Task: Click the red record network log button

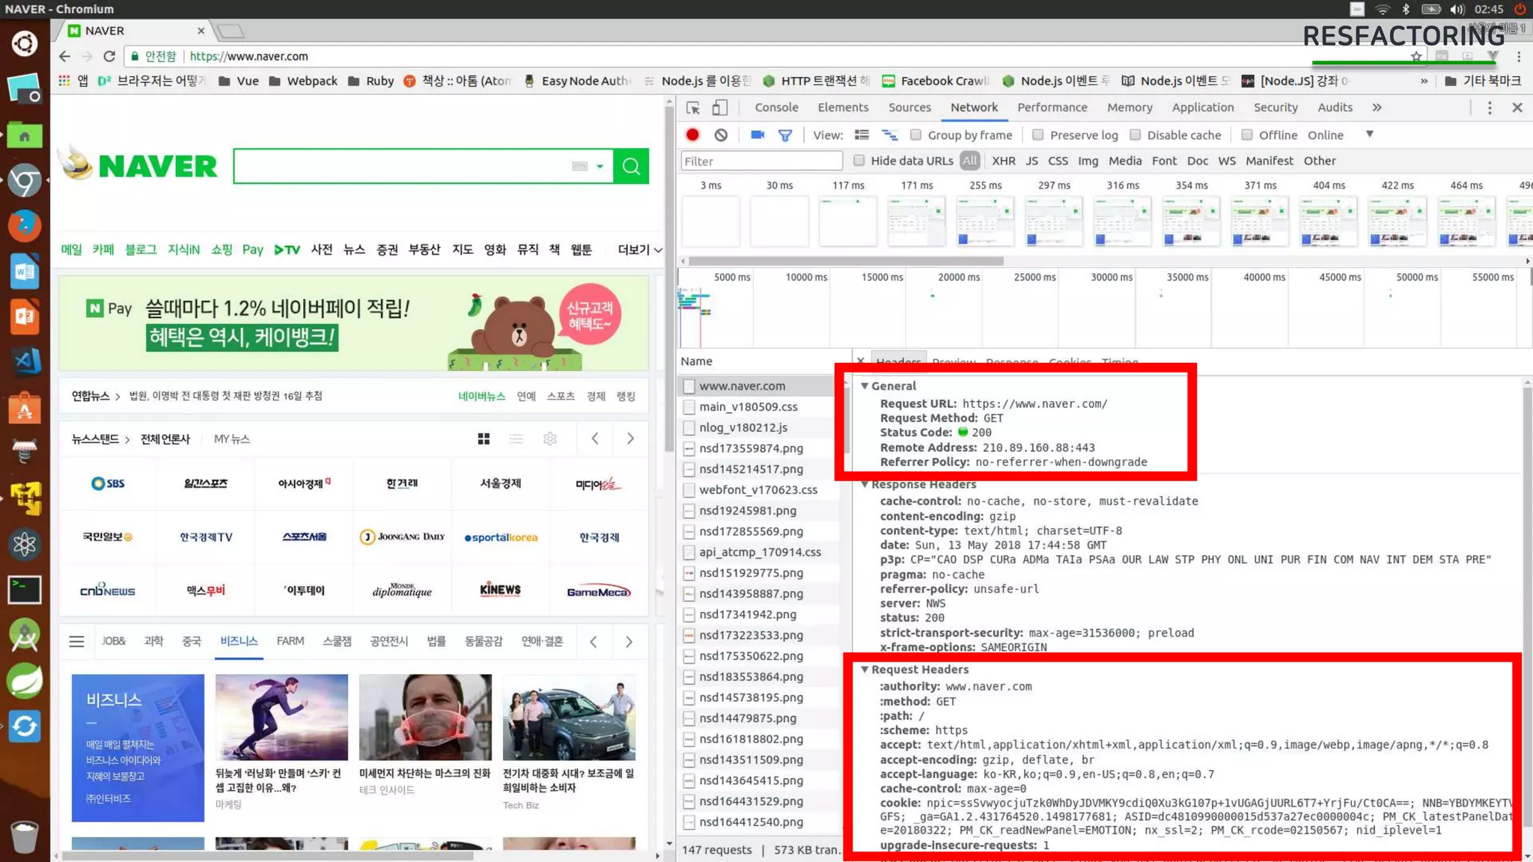Action: click(692, 135)
